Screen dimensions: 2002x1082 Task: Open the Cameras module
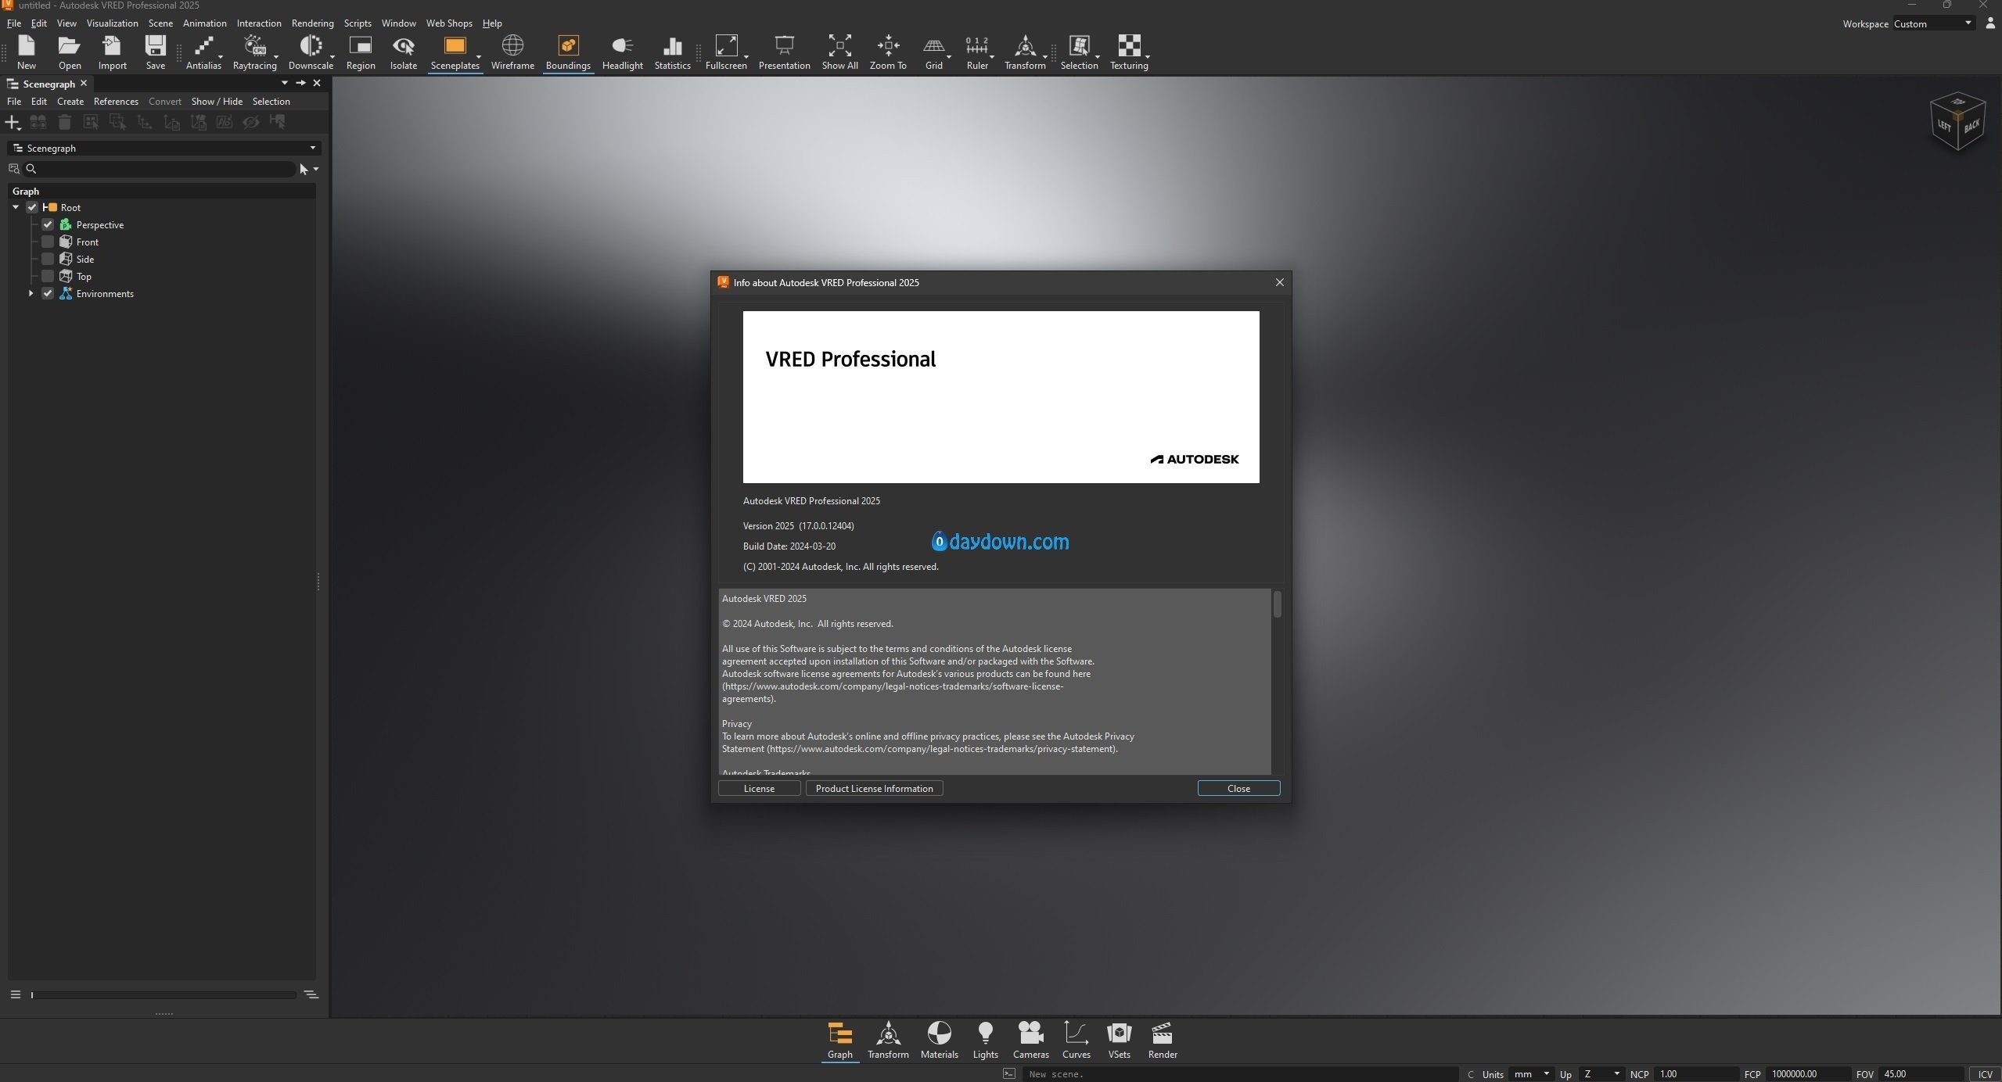1030,1040
